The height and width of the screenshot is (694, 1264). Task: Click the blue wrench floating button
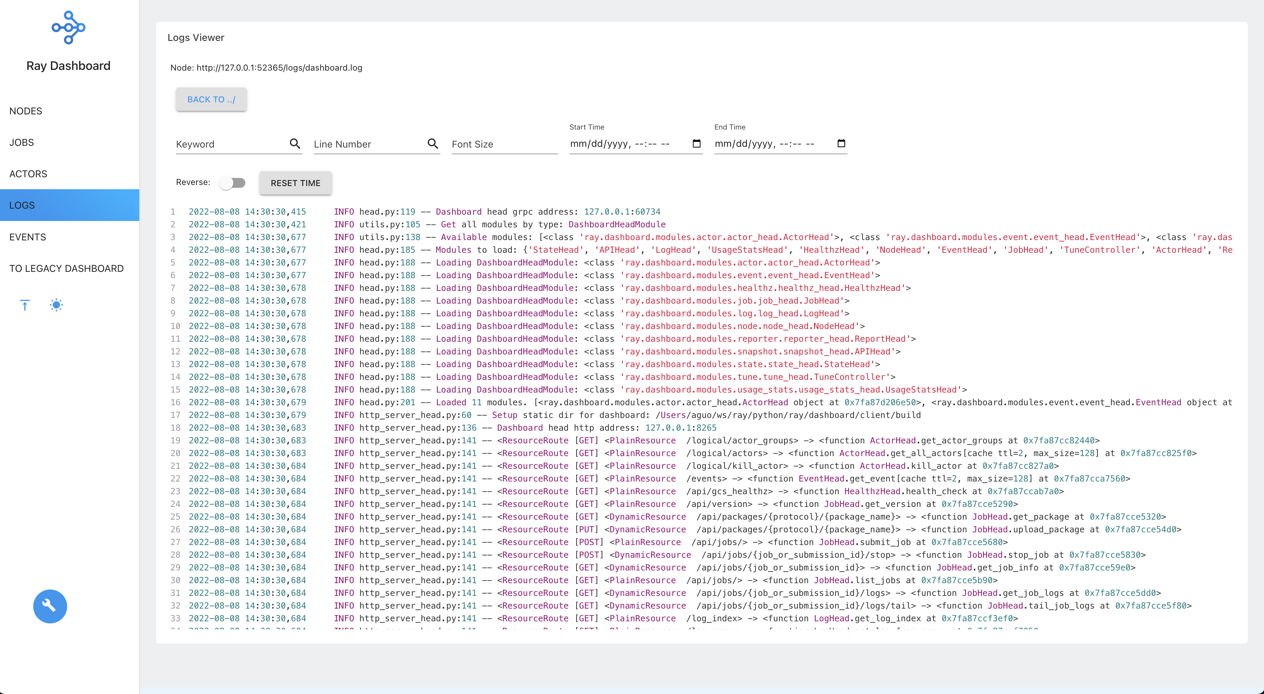point(50,606)
